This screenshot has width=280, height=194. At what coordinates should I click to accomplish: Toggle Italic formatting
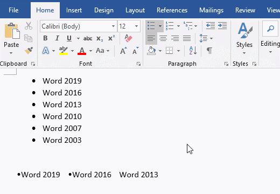coord(57,38)
